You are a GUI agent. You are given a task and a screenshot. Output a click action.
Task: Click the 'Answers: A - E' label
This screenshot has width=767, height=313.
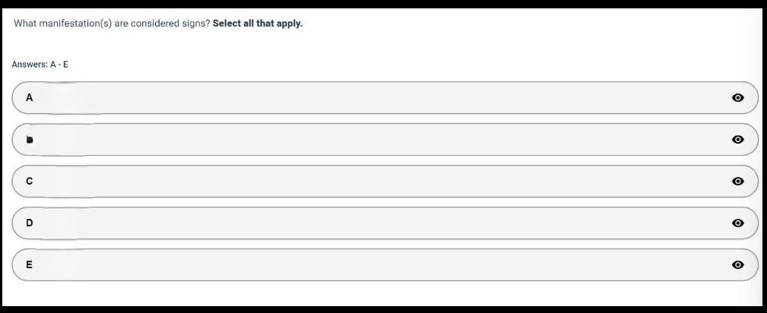40,65
